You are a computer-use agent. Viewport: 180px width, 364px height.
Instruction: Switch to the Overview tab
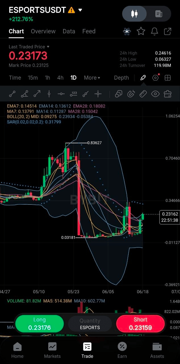[x=43, y=31]
